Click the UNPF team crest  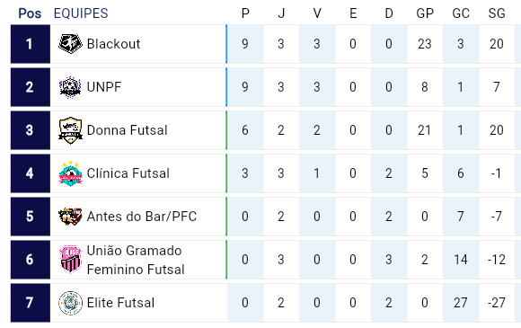pyautogui.click(x=70, y=87)
